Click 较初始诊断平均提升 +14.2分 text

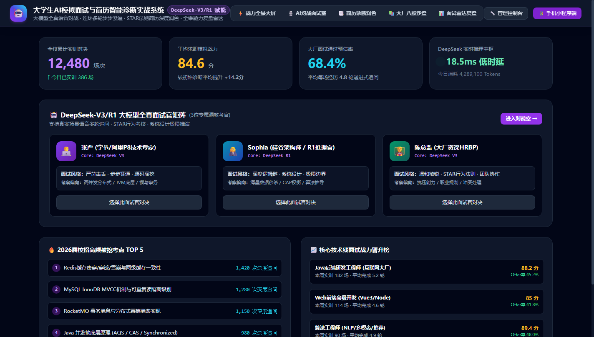click(211, 77)
